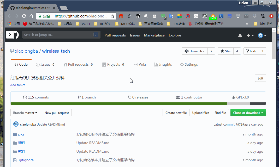The image size is (279, 167).
Task: Open the Code tab
Action: pyautogui.click(x=21, y=65)
